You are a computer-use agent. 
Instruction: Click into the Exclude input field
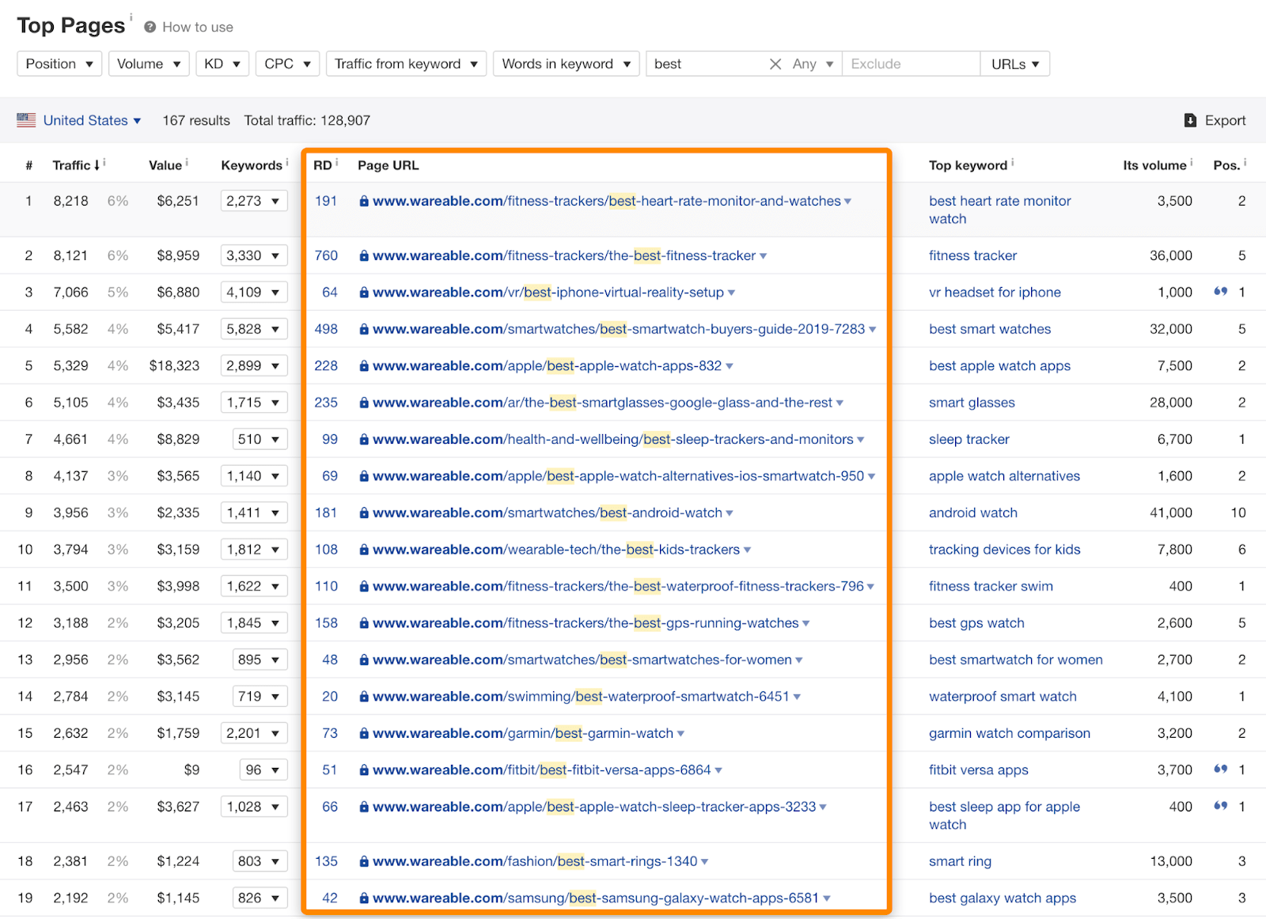[910, 64]
